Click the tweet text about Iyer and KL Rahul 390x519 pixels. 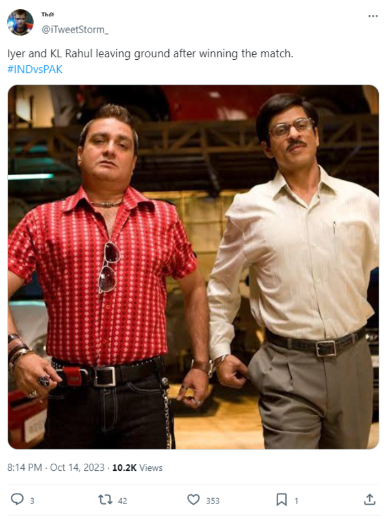click(x=150, y=53)
